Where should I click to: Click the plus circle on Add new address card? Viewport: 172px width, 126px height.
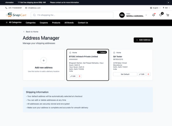(x=44, y=60)
